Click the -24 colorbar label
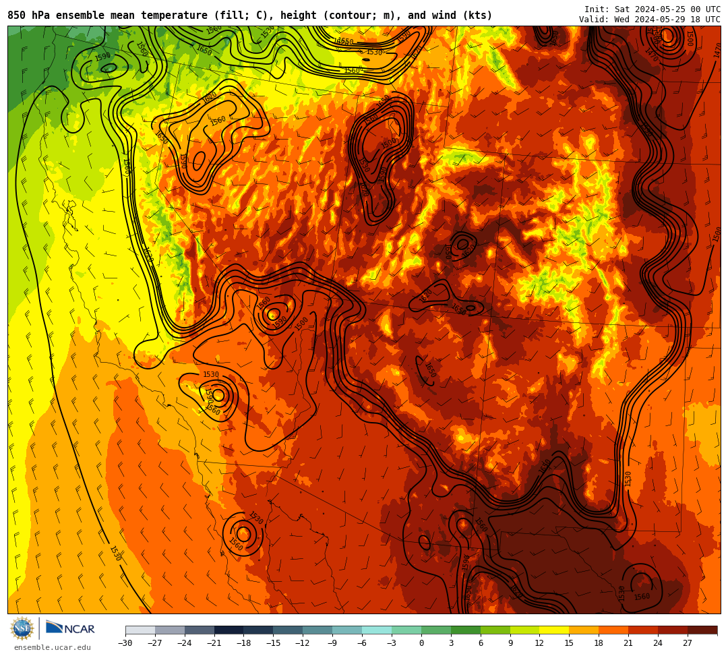Viewport: 728px width, 656px height. 185,643
